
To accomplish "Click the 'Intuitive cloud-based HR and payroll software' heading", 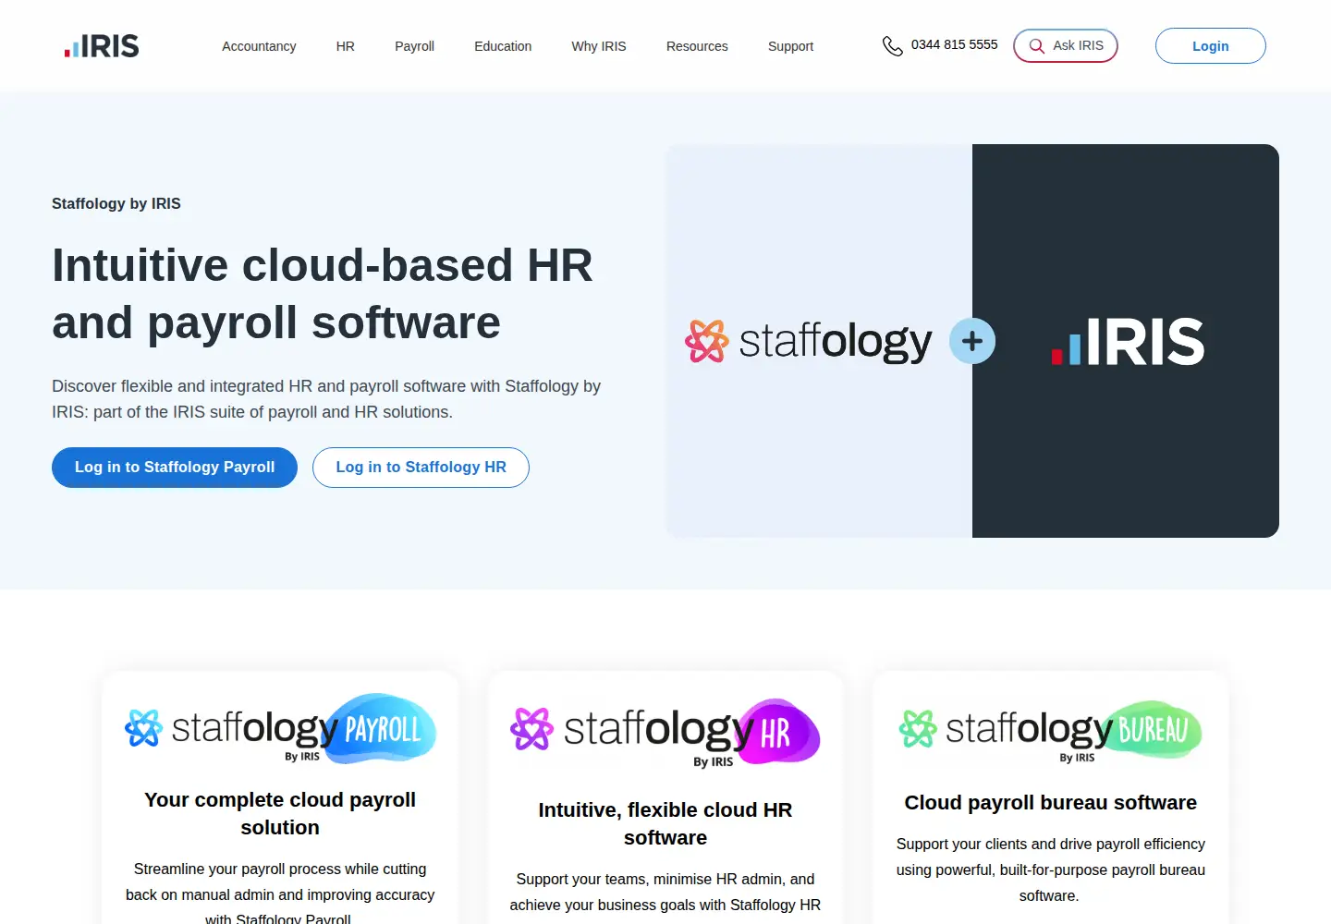I will coord(323,294).
